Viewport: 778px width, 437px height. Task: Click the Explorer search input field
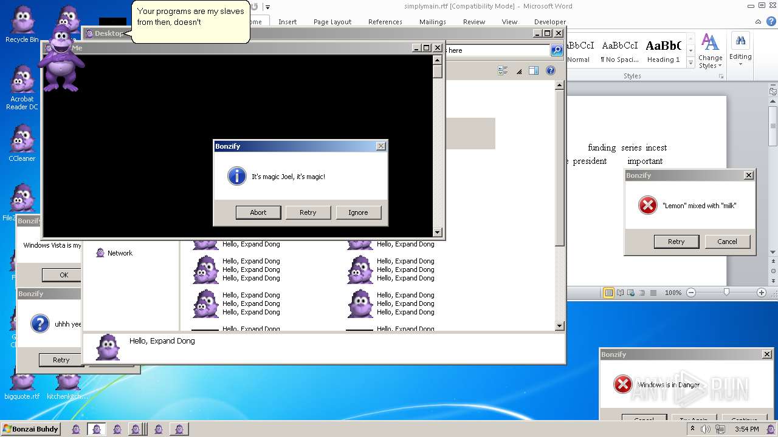pyautogui.click(x=498, y=50)
